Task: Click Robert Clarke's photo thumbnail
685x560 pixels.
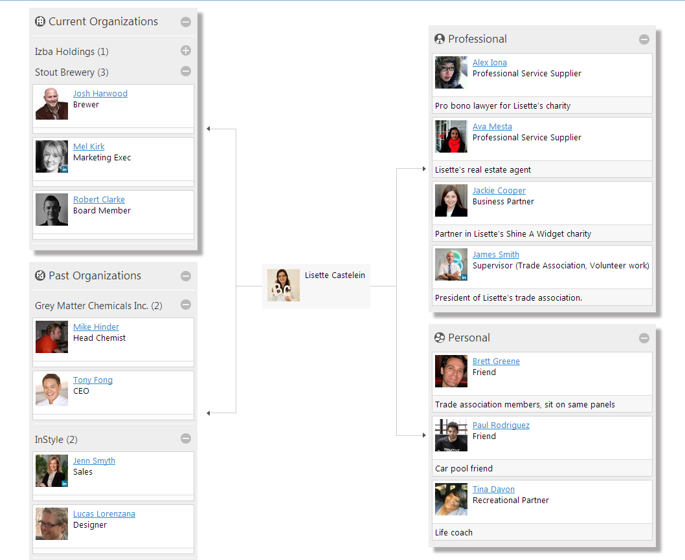Action: pos(52,210)
